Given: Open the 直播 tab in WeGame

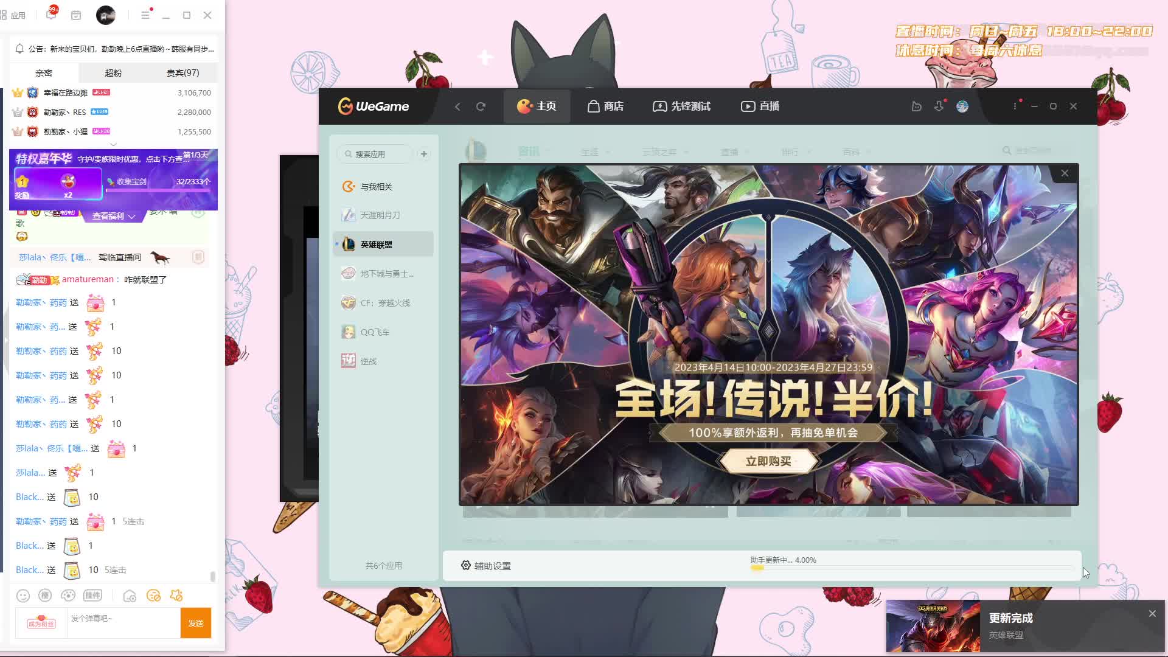Looking at the screenshot, I should [760, 106].
